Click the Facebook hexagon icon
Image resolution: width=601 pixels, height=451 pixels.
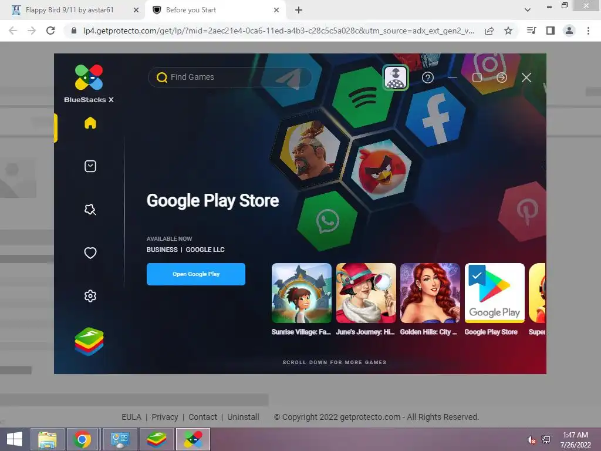435,117
